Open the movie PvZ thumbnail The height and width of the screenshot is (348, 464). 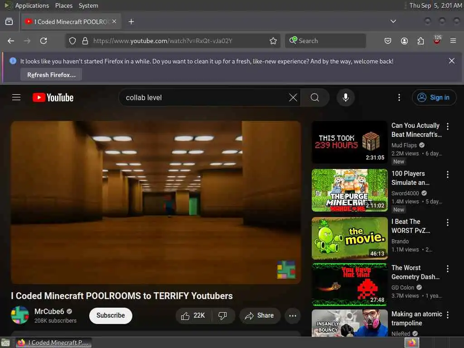[x=349, y=238]
